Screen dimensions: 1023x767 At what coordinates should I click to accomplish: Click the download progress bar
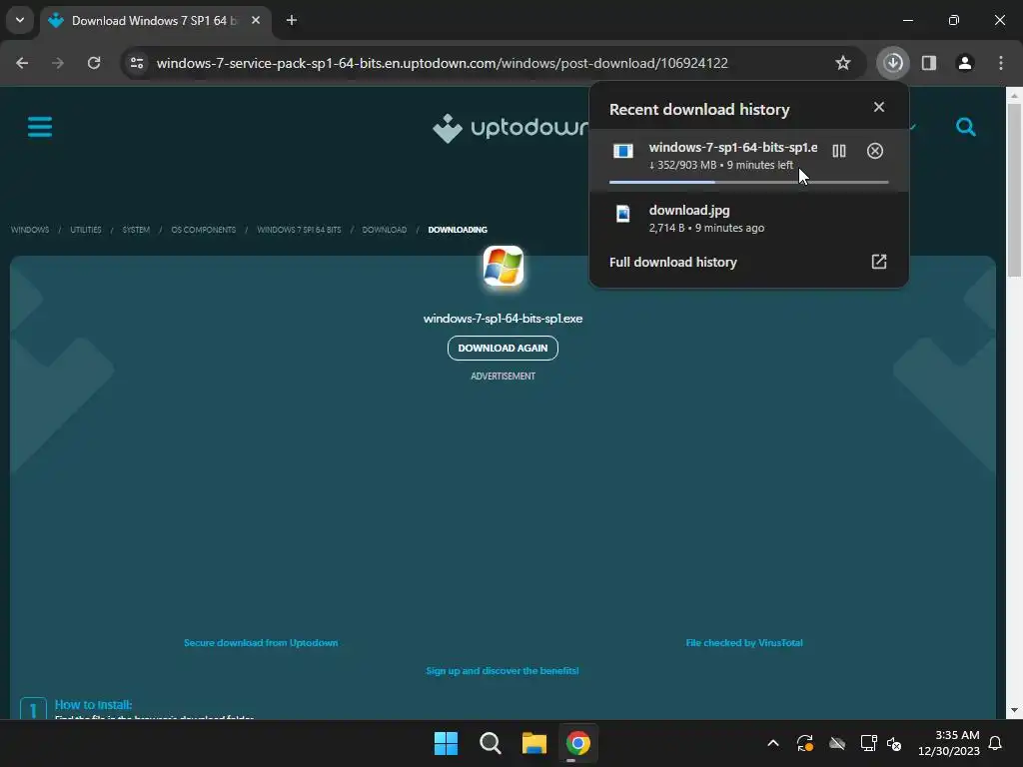[749, 182]
